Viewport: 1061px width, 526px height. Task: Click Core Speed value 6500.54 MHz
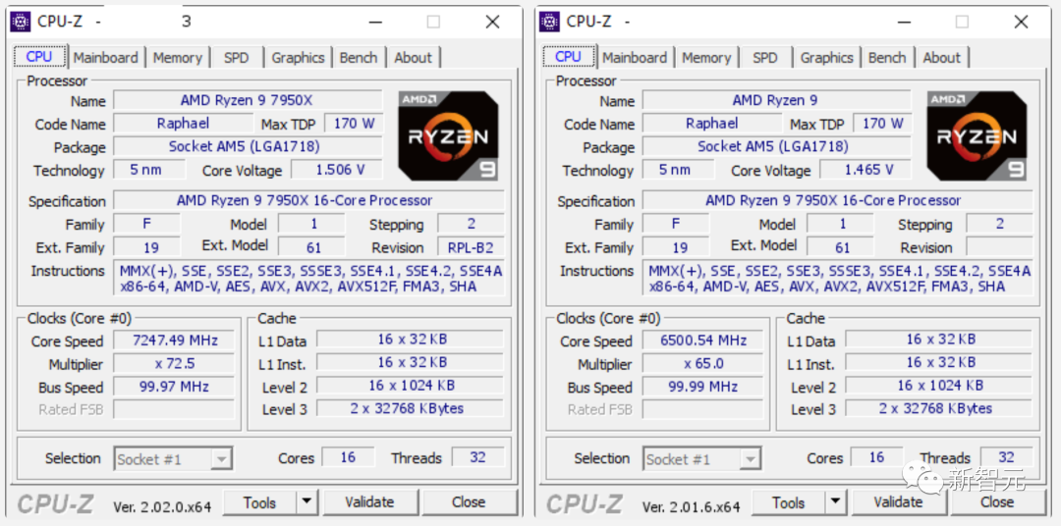(702, 341)
